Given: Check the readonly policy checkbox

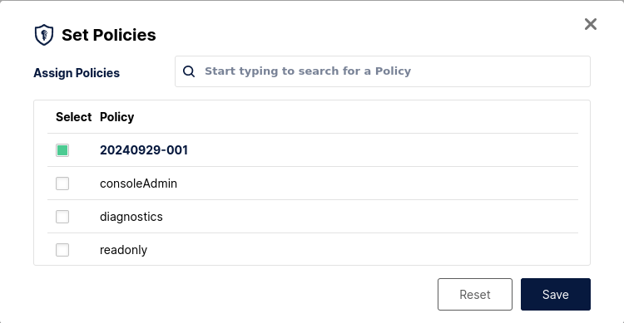Looking at the screenshot, I should coord(62,250).
